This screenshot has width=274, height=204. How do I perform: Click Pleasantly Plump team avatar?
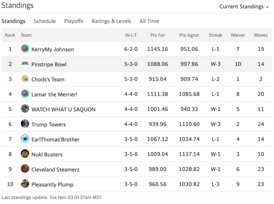point(25,184)
